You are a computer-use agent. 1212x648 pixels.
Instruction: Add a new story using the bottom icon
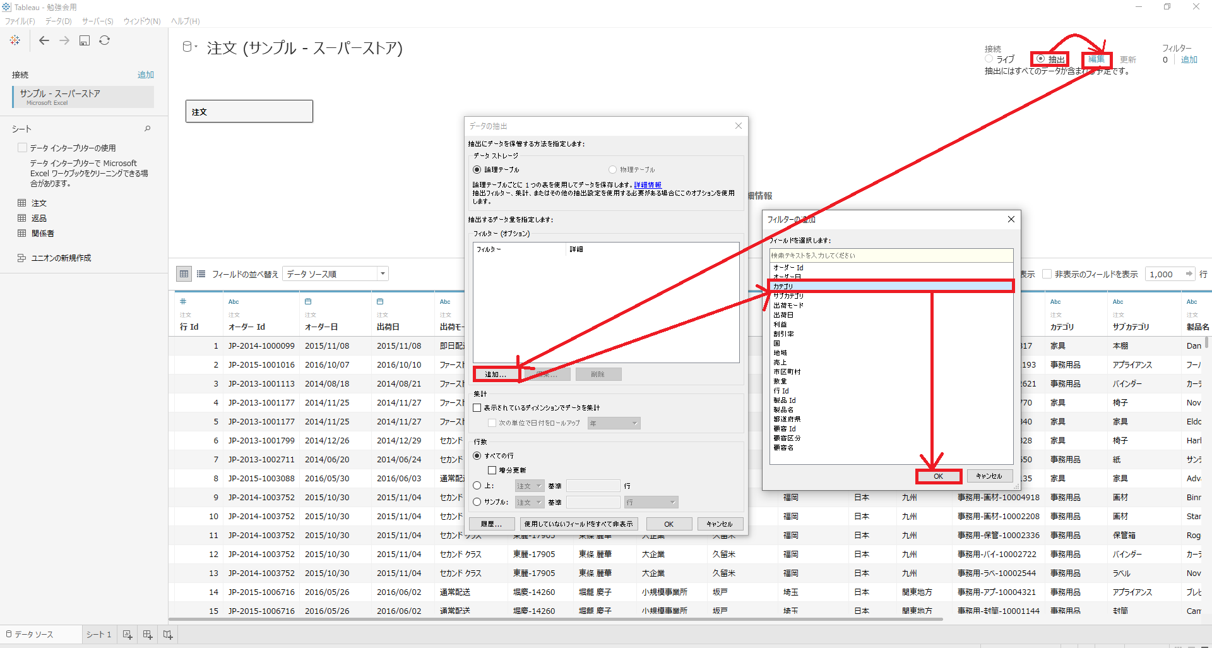pyautogui.click(x=168, y=635)
